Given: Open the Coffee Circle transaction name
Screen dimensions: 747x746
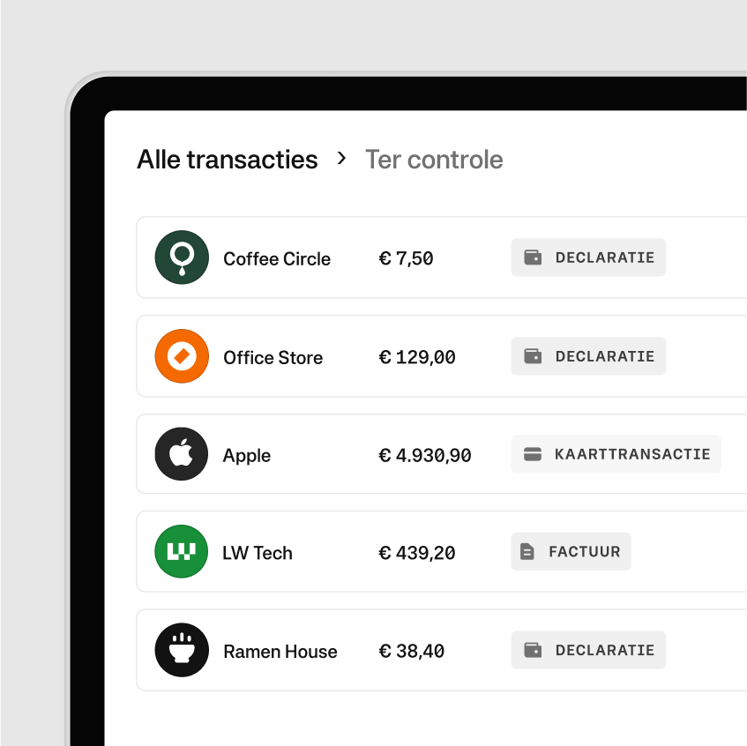Looking at the screenshot, I should (x=277, y=258).
